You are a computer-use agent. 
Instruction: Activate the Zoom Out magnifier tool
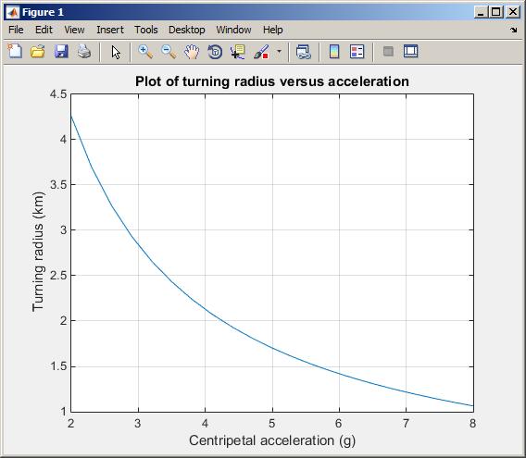[169, 52]
